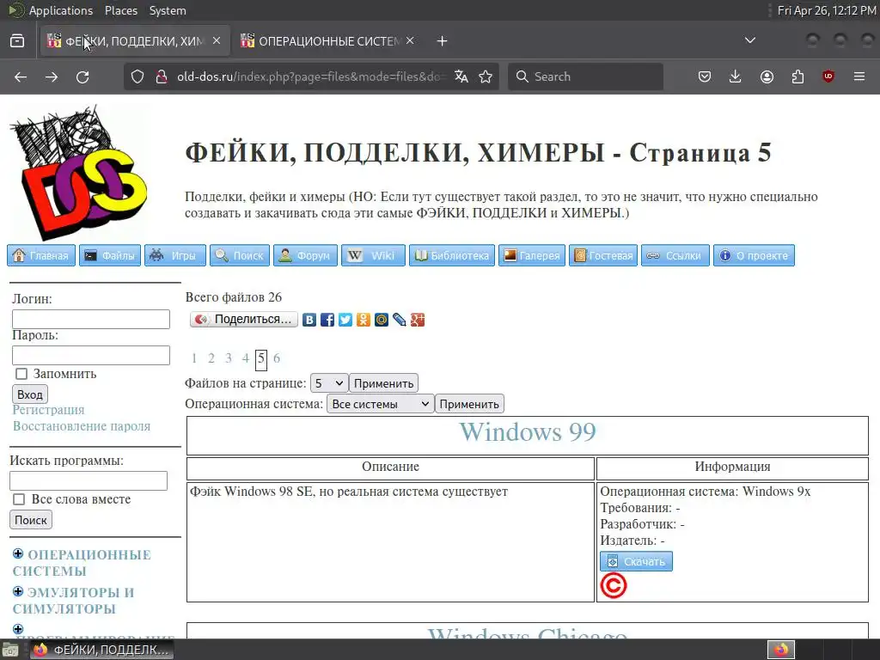Expand the ОПЕРАЦИОННЫЕ СИСТЕМЫ category
The width and height of the screenshot is (880, 660).
pos(18,554)
